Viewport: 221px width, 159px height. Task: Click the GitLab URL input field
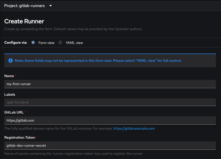[110, 121]
